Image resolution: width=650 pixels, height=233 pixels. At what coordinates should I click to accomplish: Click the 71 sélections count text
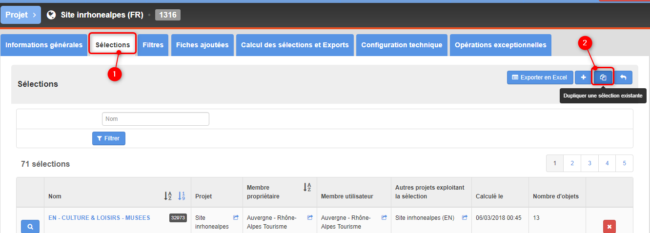tap(45, 164)
